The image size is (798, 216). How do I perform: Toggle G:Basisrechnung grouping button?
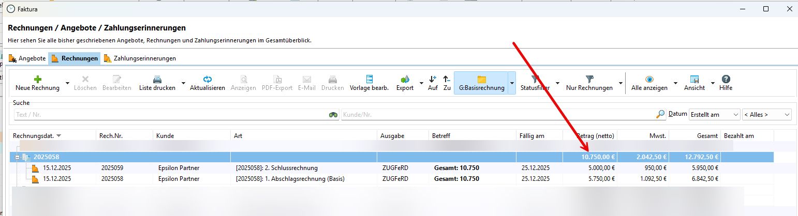(x=481, y=83)
